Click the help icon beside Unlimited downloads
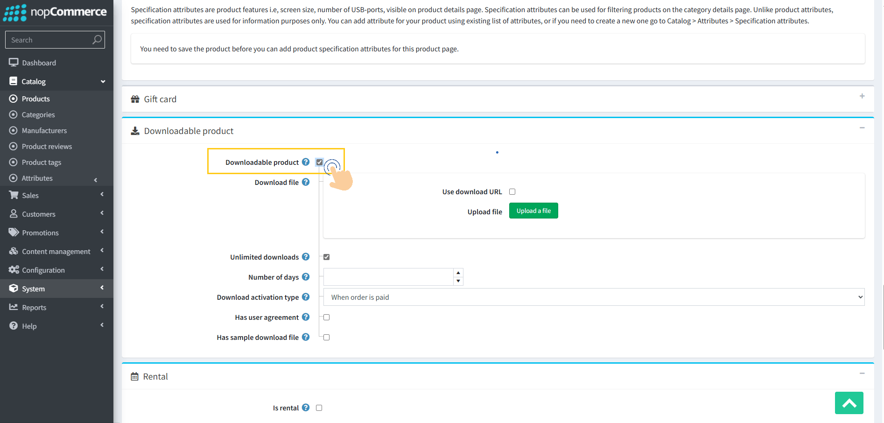The width and height of the screenshot is (884, 423). pos(306,257)
